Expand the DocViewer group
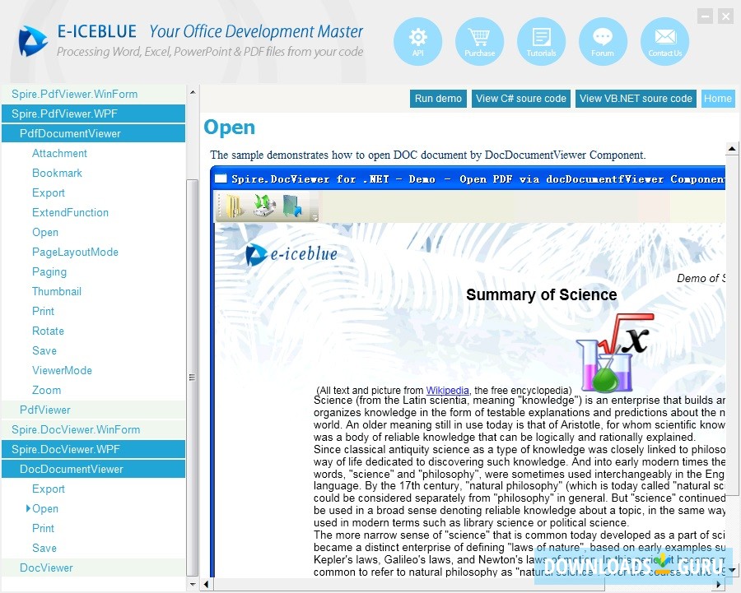The image size is (741, 593). (x=94, y=568)
